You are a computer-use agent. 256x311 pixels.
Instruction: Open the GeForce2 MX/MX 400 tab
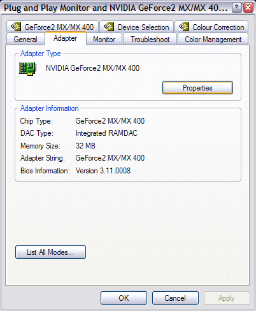coord(52,27)
